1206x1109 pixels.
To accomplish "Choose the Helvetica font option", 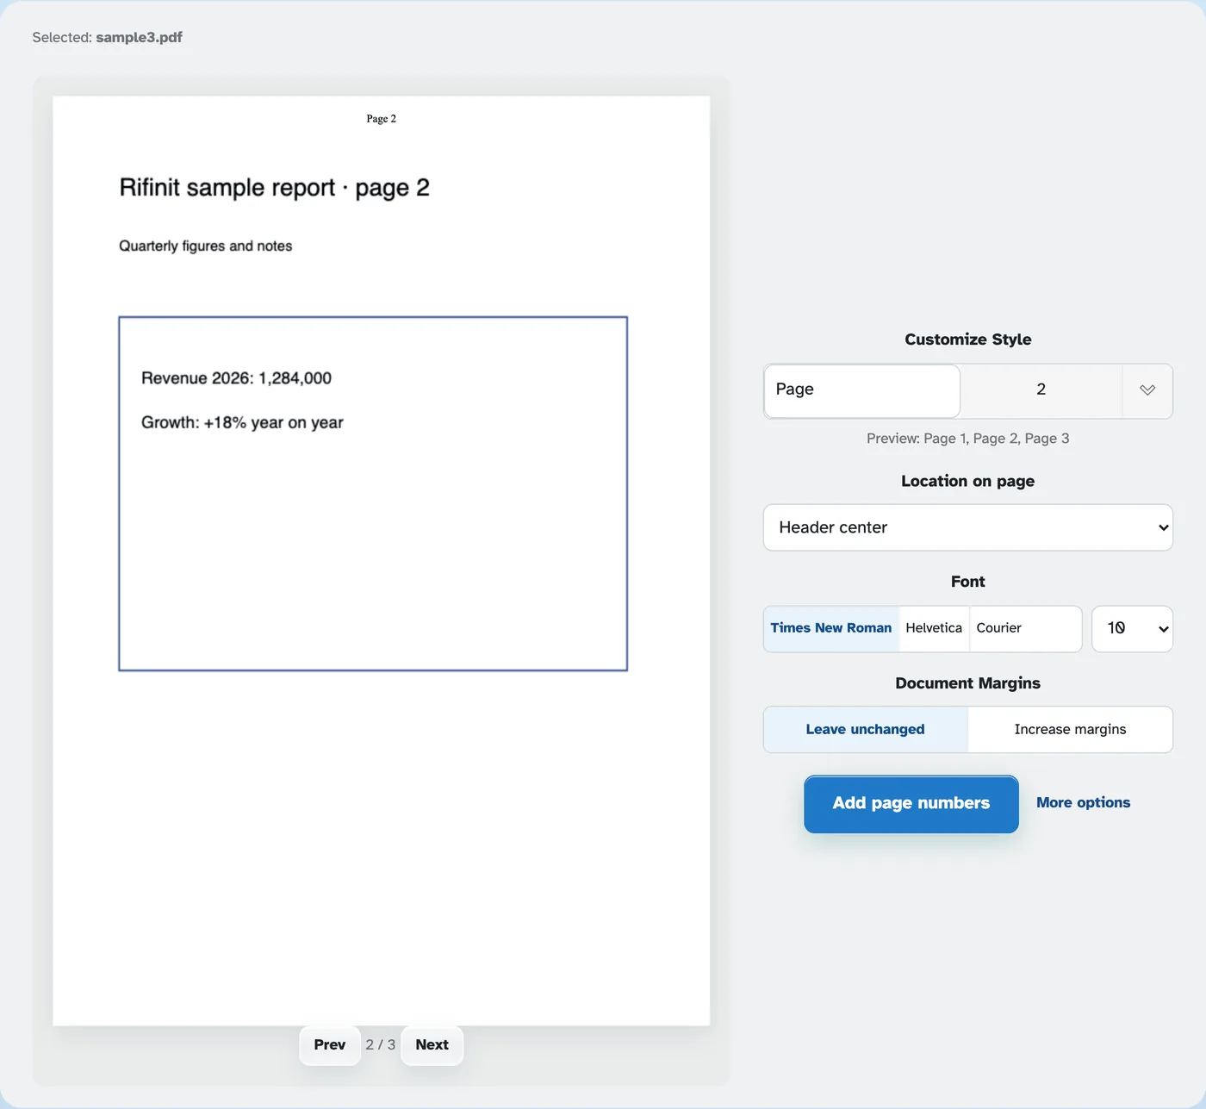I will (x=934, y=628).
